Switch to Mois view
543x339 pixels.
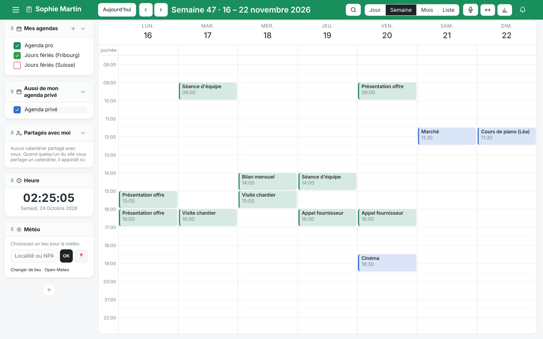tap(427, 10)
